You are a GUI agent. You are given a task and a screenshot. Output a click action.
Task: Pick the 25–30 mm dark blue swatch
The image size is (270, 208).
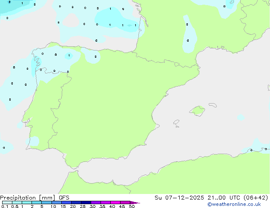(x=86, y=202)
